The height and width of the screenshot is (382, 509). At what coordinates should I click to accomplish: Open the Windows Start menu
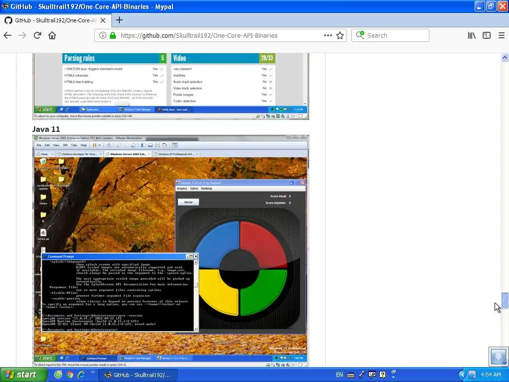tap(23, 375)
